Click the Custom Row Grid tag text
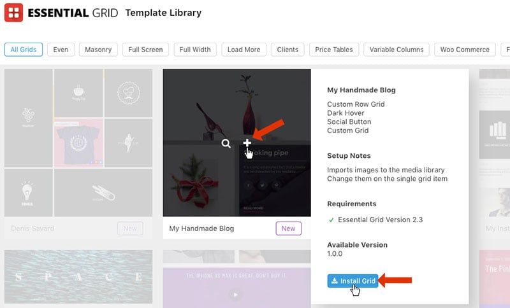The height and width of the screenshot is (308, 510). point(356,104)
